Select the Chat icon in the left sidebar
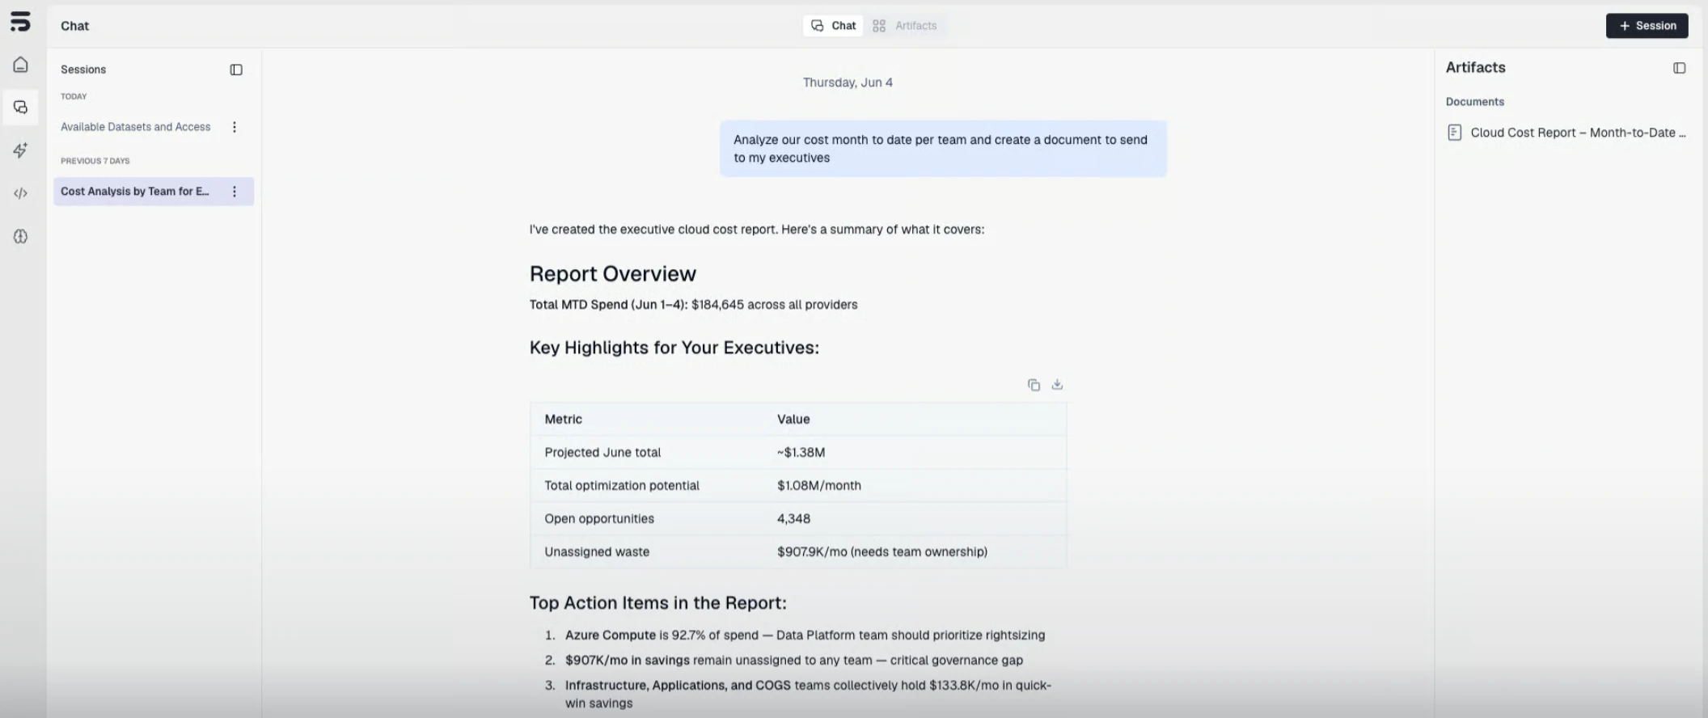Viewport: 1708px width, 718px height. tap(20, 108)
